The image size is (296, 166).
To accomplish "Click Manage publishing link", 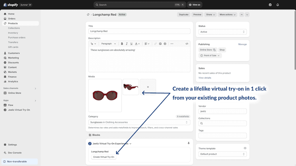I will (242, 44).
